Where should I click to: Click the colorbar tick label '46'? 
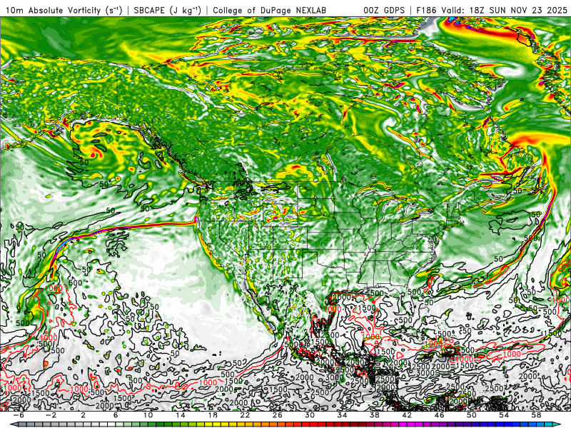click(439, 415)
